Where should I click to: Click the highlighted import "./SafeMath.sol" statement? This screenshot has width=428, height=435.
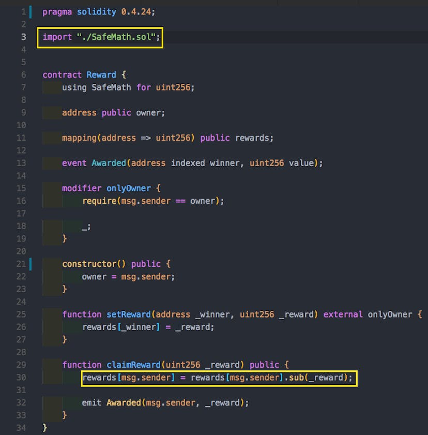click(x=99, y=37)
